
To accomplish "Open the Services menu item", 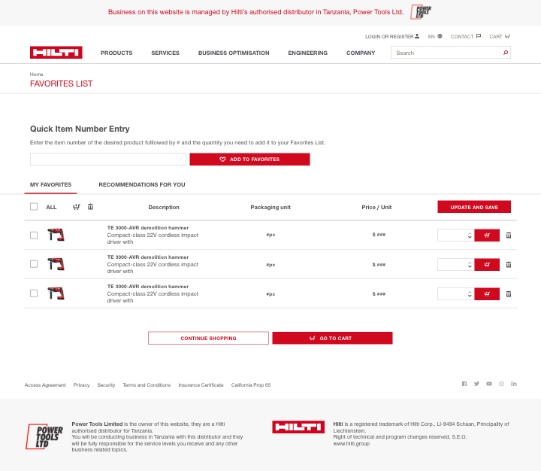I will click(x=165, y=53).
